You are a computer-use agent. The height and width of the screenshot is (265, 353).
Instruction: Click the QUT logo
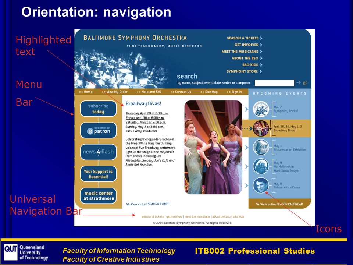pos(11,252)
